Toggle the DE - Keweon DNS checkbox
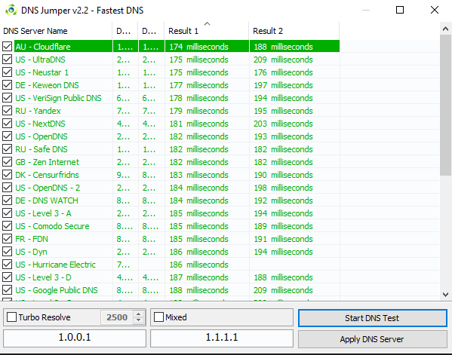Screen dimensions: 452x355 point(8,85)
